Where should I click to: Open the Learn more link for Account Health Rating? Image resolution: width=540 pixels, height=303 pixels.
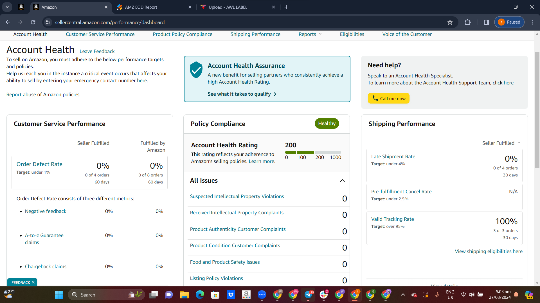[261, 161]
